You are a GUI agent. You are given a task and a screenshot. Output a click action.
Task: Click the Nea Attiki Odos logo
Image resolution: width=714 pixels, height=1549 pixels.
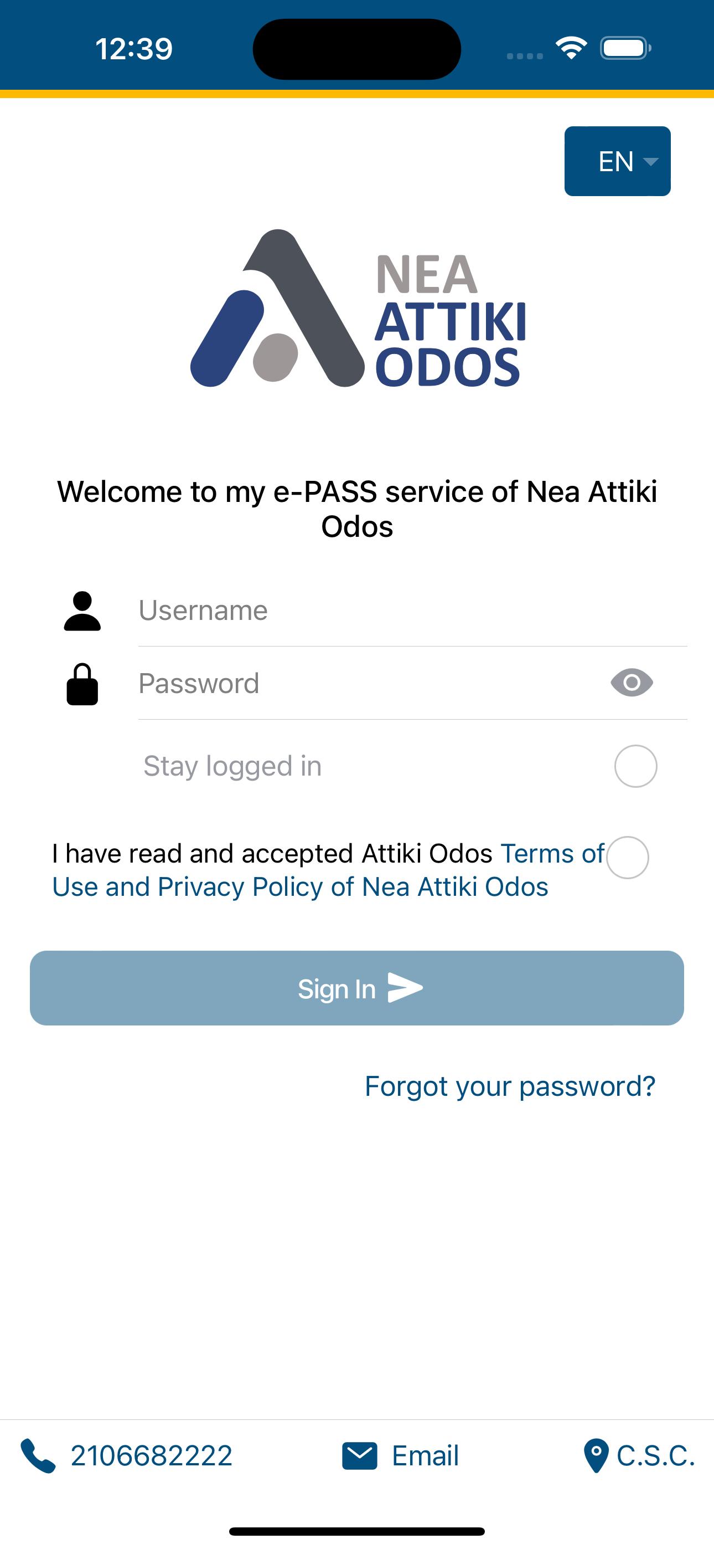pos(358,309)
